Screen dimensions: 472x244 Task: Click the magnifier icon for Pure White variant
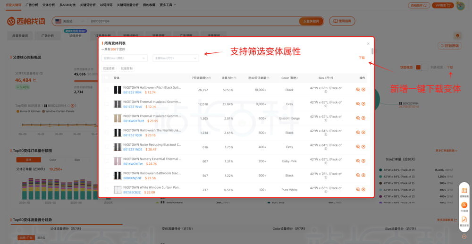click(x=358, y=190)
